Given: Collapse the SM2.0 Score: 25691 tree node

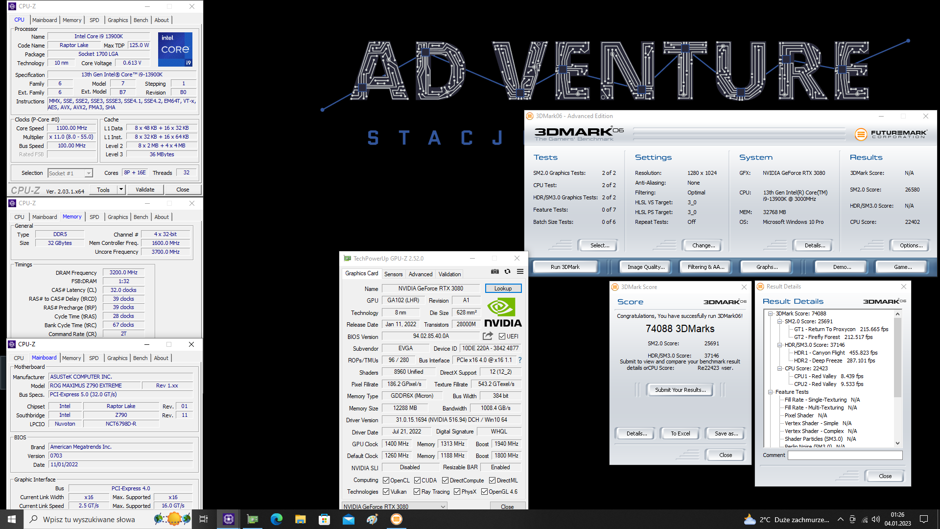Looking at the screenshot, I should click(x=779, y=321).
